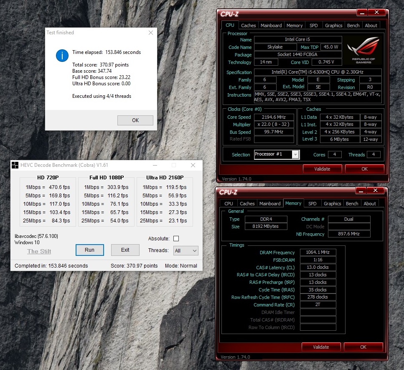
Task: Click the Republic of Gamers logo in CPU-Z
Action: coord(363,50)
